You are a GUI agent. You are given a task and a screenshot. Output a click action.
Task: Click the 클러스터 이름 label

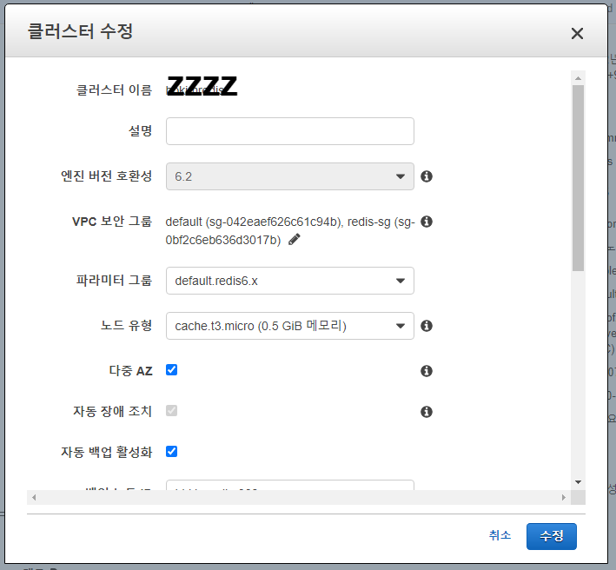[114, 90]
